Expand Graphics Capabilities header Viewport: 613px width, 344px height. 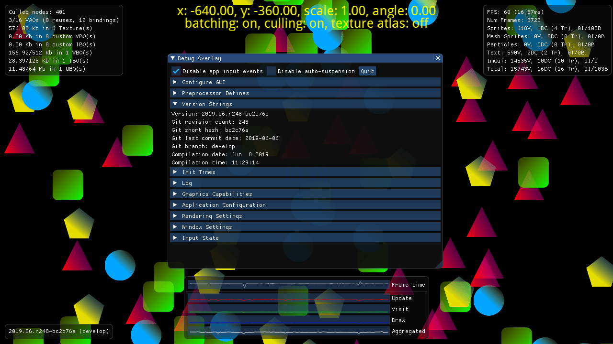click(x=305, y=194)
